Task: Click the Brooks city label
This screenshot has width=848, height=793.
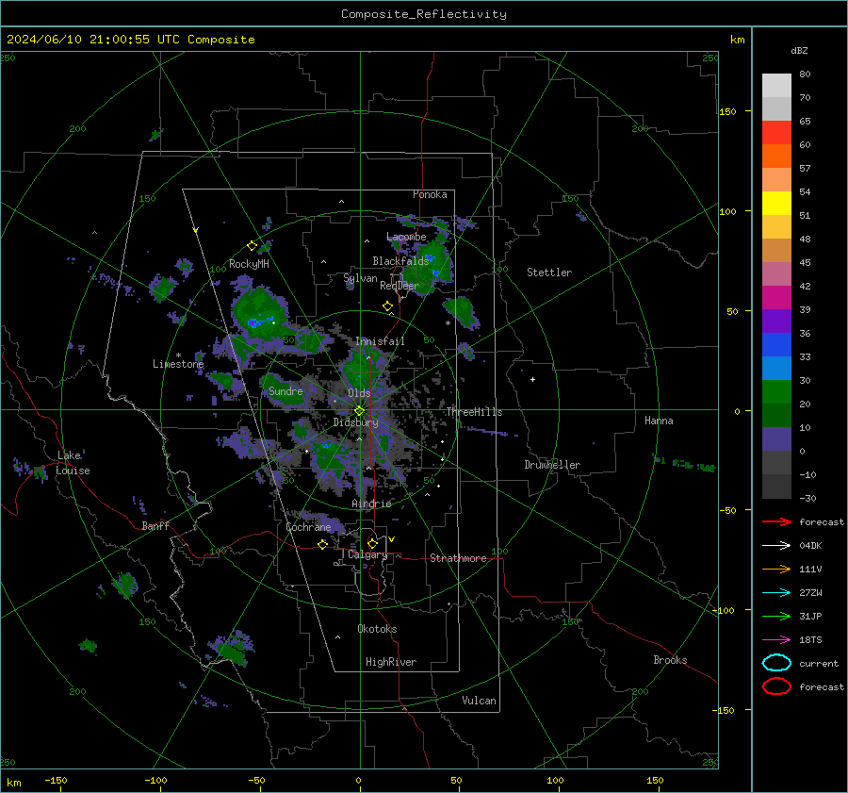Action: pos(670,660)
